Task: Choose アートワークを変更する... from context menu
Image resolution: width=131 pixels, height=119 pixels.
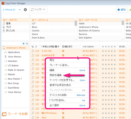Action: coord(68,80)
